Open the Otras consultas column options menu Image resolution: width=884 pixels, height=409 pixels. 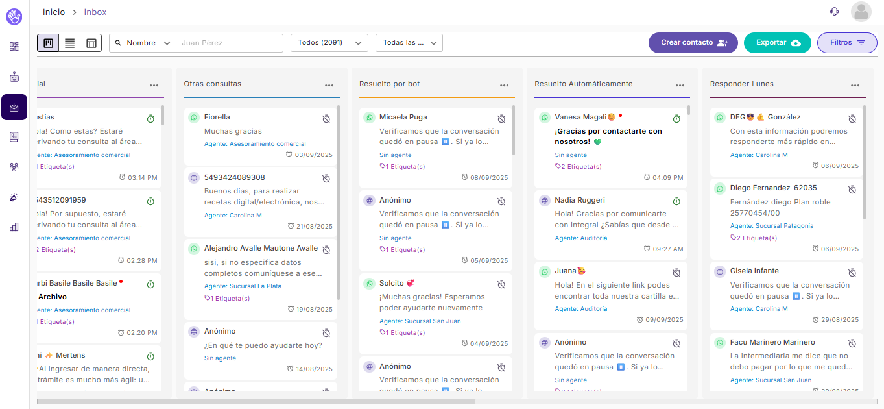(329, 85)
